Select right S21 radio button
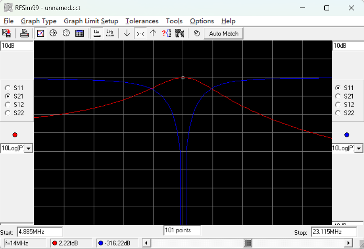The image size is (364, 249). tap(338, 96)
